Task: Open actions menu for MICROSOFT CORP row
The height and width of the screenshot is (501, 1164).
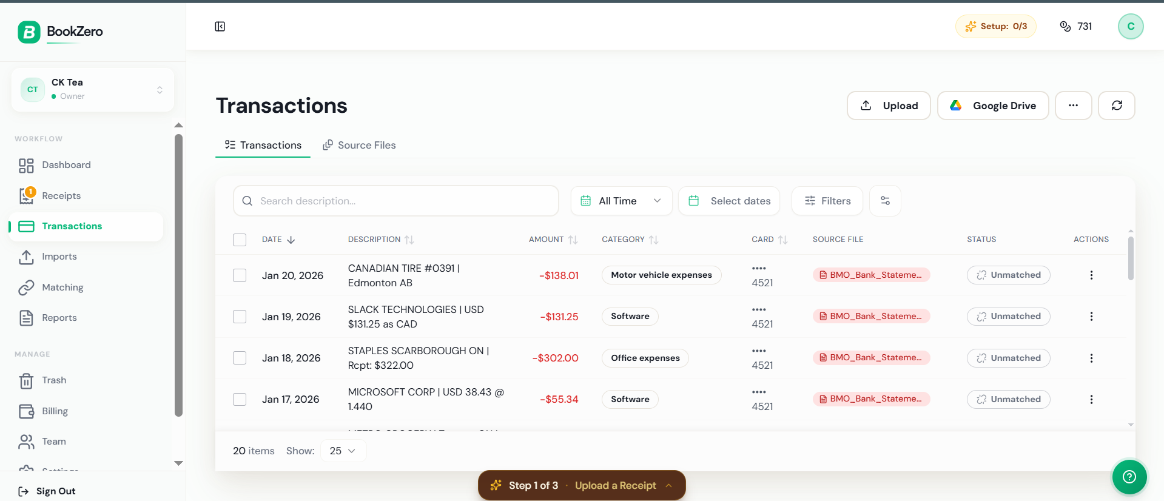Action: click(x=1091, y=399)
